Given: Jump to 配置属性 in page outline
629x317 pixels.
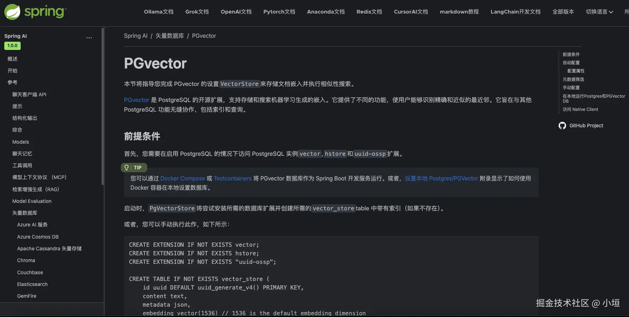Looking at the screenshot, I should point(576,71).
